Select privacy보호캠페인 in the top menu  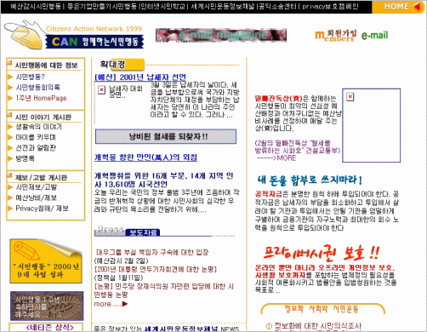pyautogui.click(x=330, y=6)
